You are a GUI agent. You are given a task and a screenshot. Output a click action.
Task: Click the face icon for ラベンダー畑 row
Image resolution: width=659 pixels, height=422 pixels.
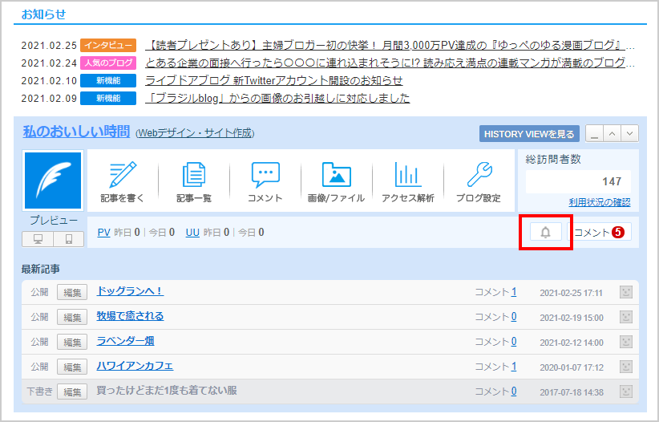[x=626, y=342]
